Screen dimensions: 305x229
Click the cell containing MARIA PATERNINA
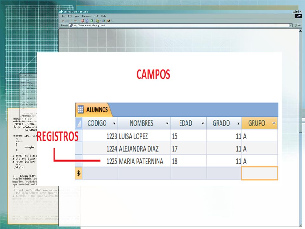click(x=144, y=161)
